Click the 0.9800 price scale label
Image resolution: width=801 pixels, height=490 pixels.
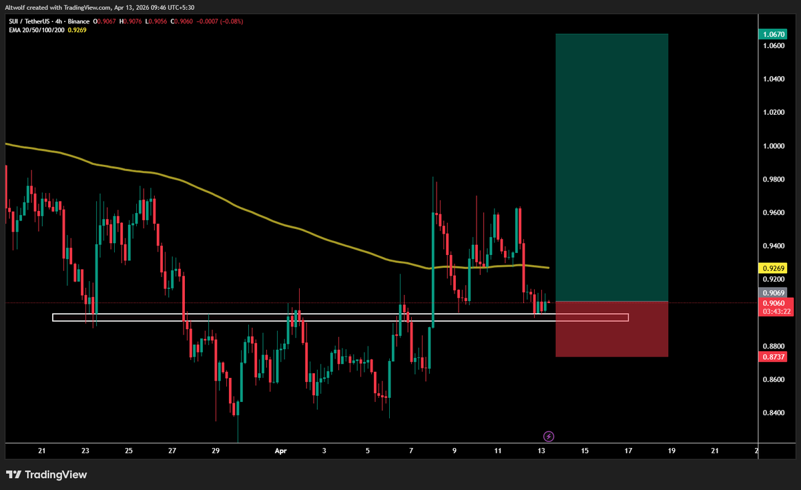773,180
